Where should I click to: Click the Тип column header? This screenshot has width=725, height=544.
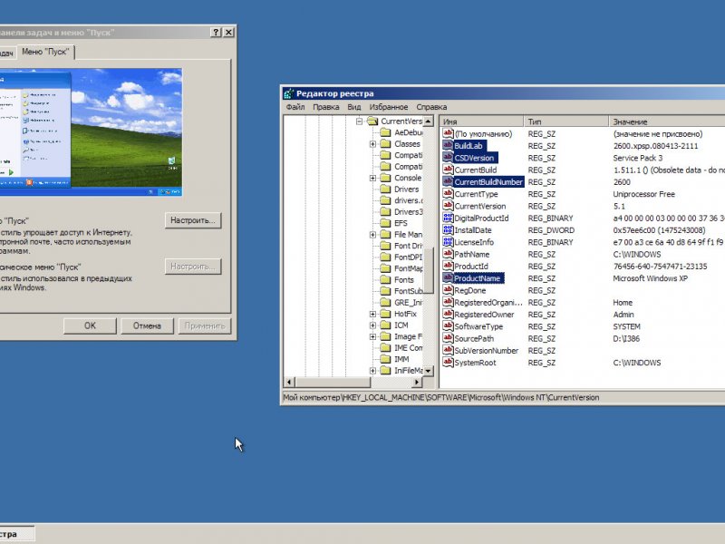point(566,121)
